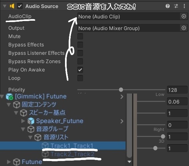Enable Bypass Listener Effects checkbox

80,53
